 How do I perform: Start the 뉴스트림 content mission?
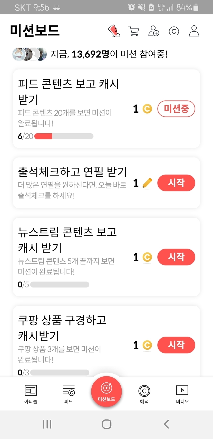coord(176,257)
